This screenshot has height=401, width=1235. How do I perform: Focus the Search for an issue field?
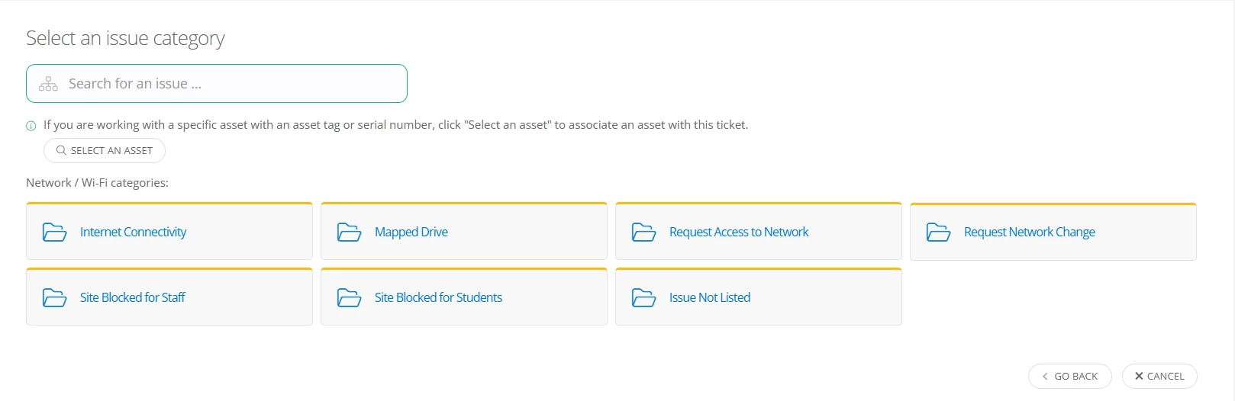click(217, 84)
